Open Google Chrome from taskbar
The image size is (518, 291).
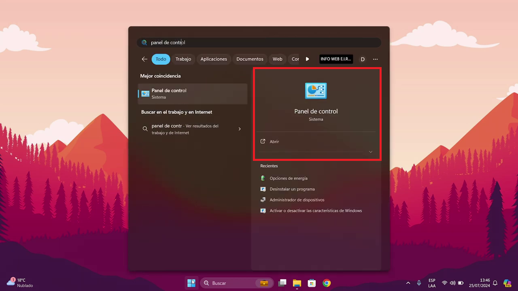pyautogui.click(x=327, y=283)
